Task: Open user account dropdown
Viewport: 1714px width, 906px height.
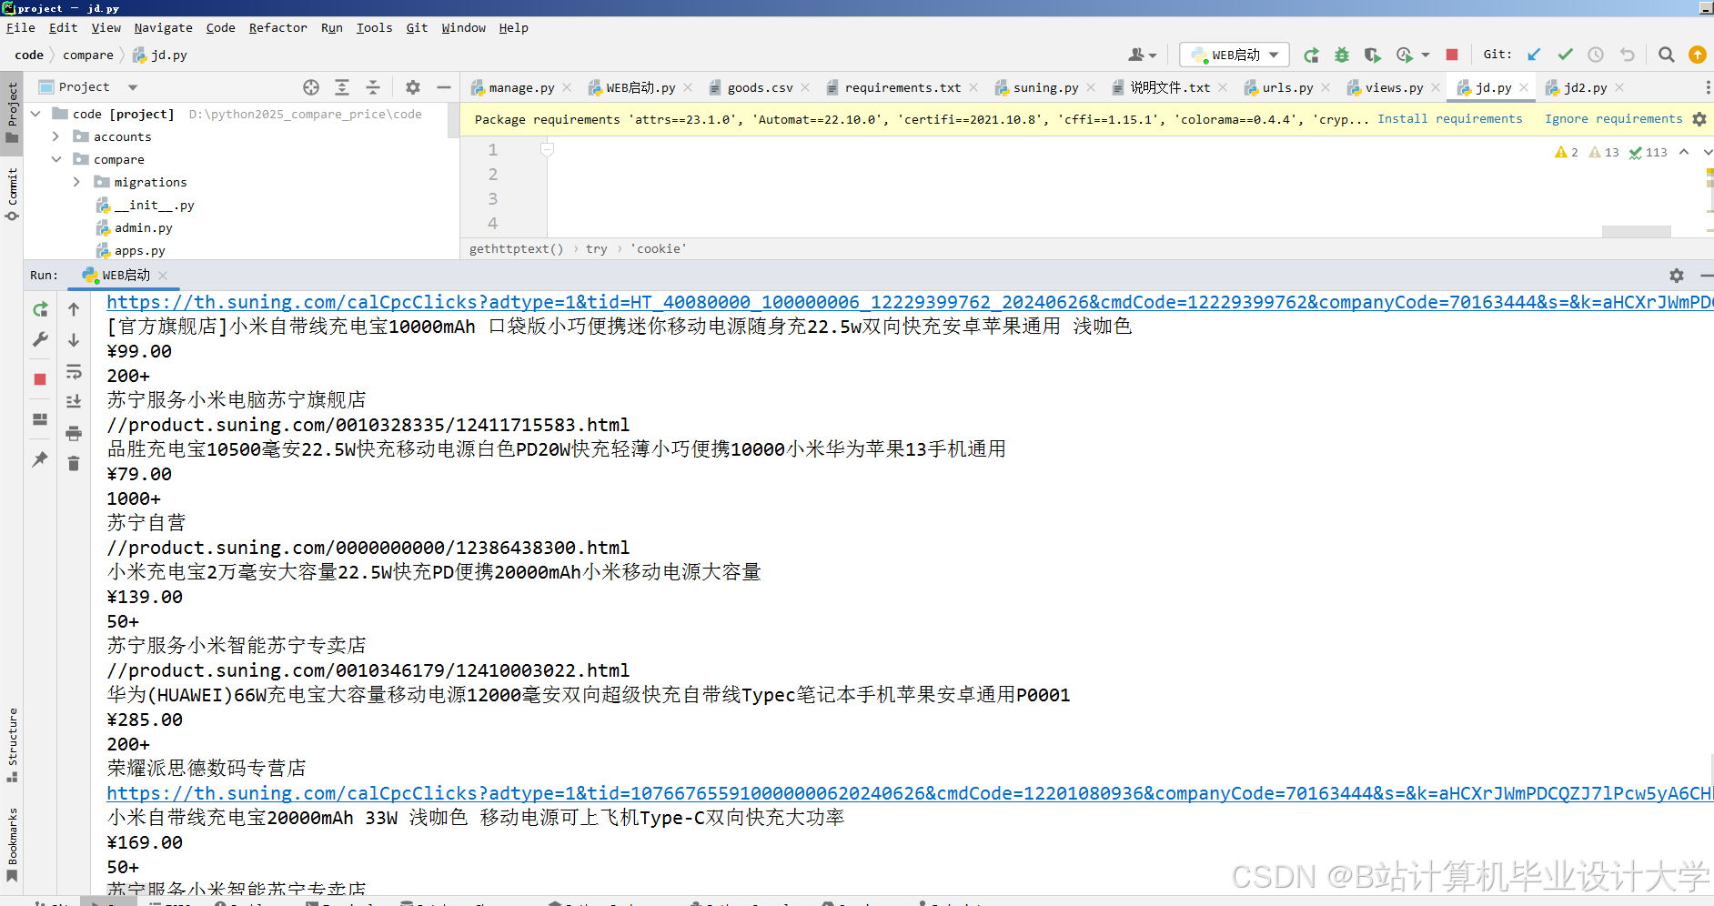Action: (x=1143, y=55)
